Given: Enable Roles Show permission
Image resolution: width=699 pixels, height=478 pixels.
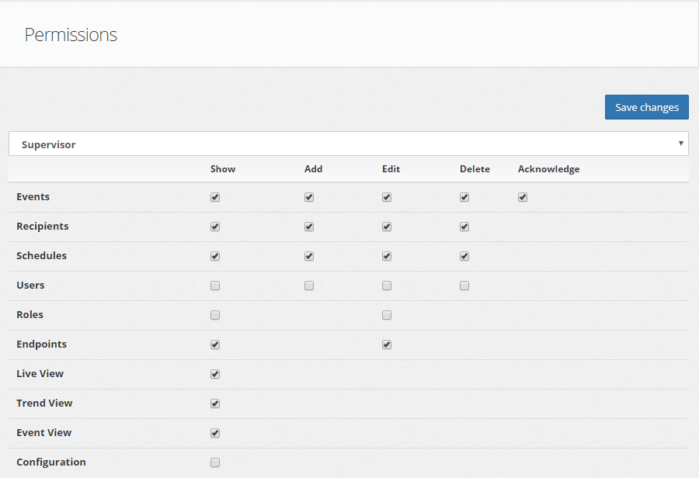Looking at the screenshot, I should 215,315.
